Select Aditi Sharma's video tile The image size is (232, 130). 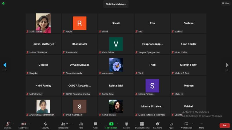click(x=43, y=23)
